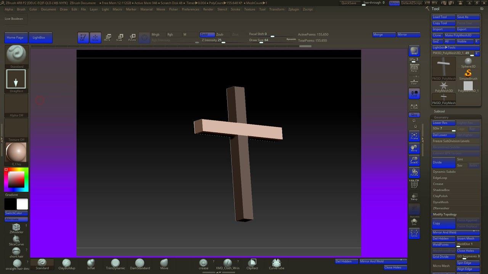The width and height of the screenshot is (488, 274).
Task: Pick the ClayBuildup brush
Action: tap(67, 264)
